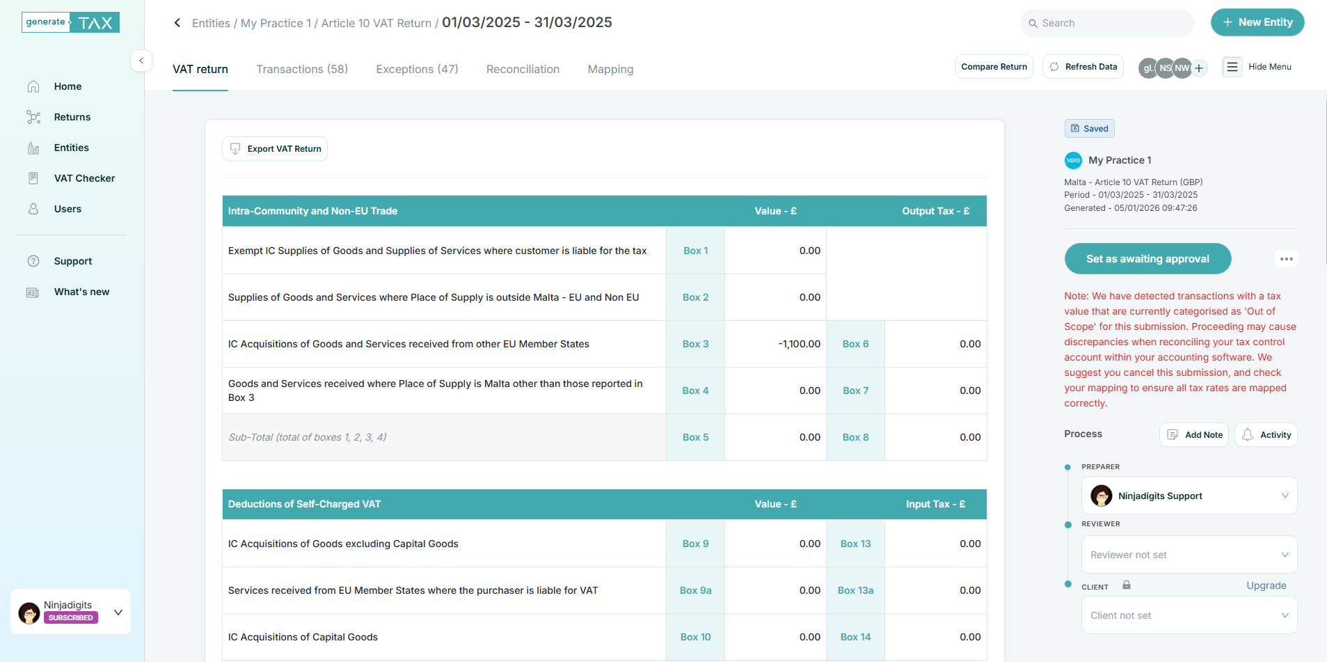Add a collaborator with the plus icon
The height and width of the screenshot is (662, 1327).
1199,68
